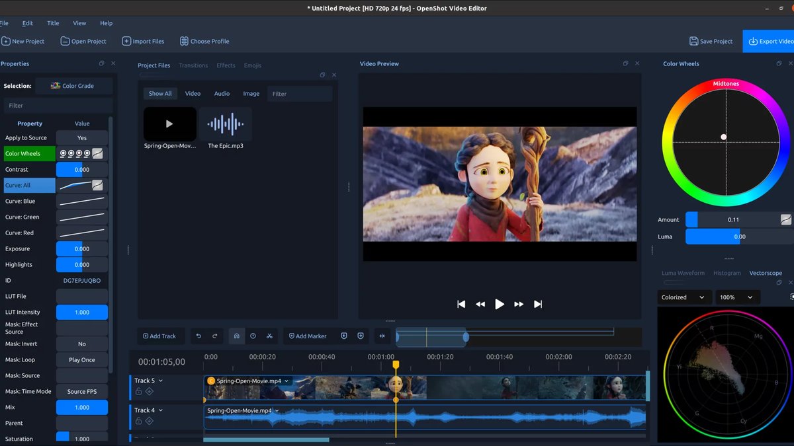Open the File menu
794x446 pixels.
[x=4, y=23]
